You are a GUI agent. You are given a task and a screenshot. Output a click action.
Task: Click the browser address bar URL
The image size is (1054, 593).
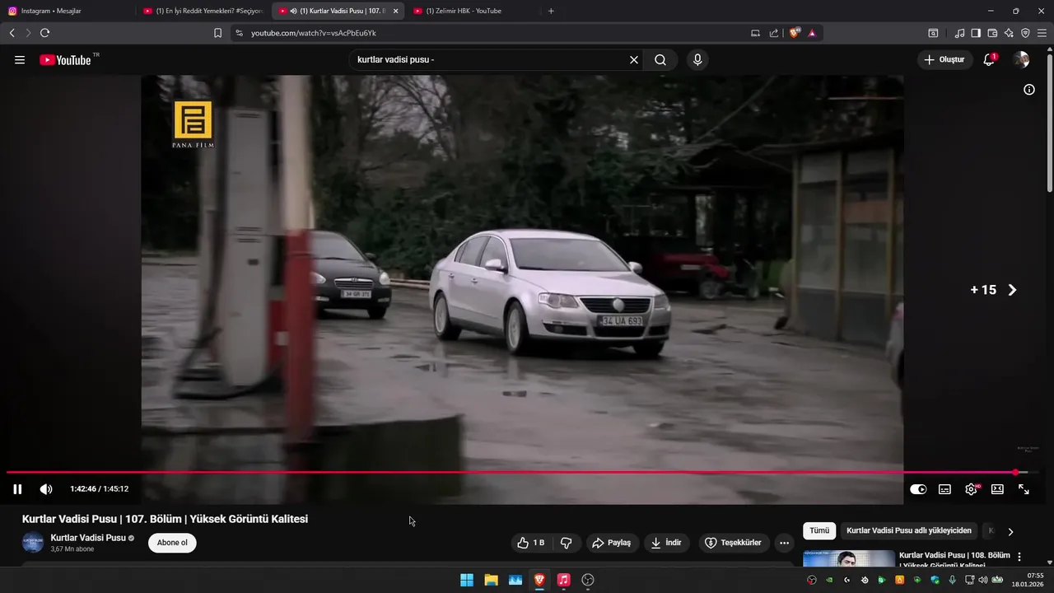(314, 33)
